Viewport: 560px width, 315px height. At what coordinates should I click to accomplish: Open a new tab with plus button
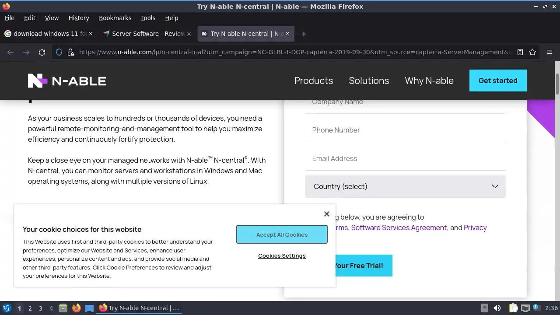[304, 34]
